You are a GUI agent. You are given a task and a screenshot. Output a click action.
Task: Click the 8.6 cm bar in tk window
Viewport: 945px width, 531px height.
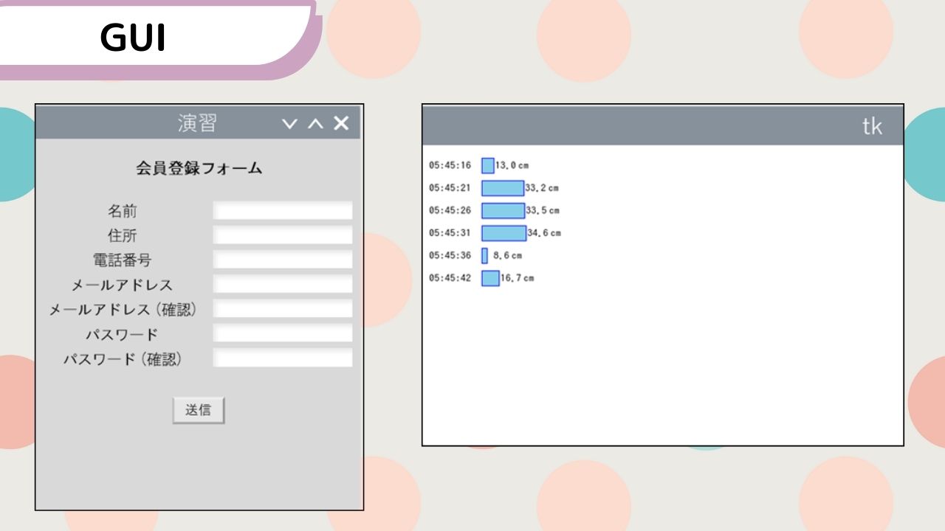click(x=485, y=256)
